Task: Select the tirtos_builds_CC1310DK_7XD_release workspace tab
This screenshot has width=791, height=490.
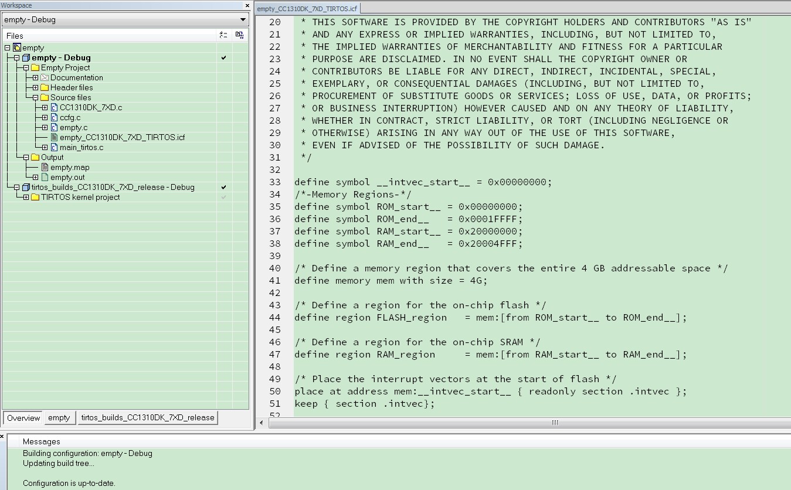Action: tap(147, 417)
